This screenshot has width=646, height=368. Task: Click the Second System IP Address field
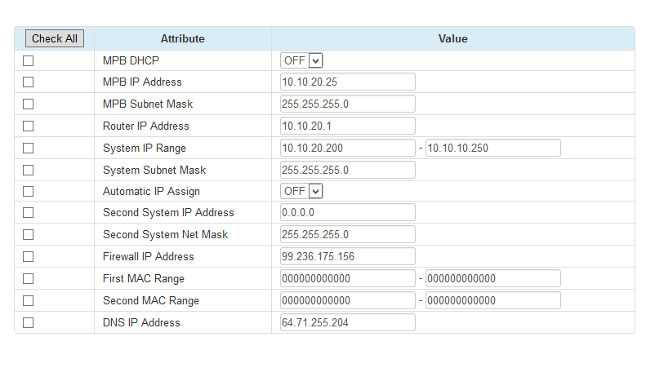point(347,212)
